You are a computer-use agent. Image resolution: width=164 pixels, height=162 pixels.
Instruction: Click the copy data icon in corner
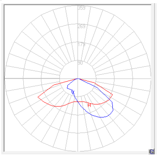click(151, 152)
